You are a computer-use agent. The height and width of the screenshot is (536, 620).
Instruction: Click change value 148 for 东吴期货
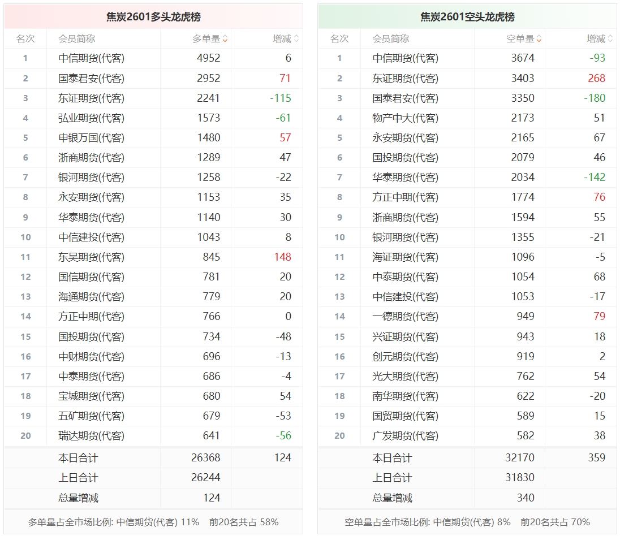(x=283, y=257)
